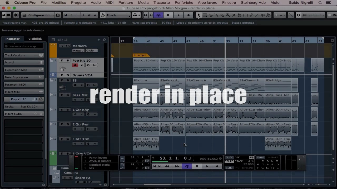Open the Configurazioni workspace dropdown
Viewport: 337px width, 189px height.
pos(39,15)
